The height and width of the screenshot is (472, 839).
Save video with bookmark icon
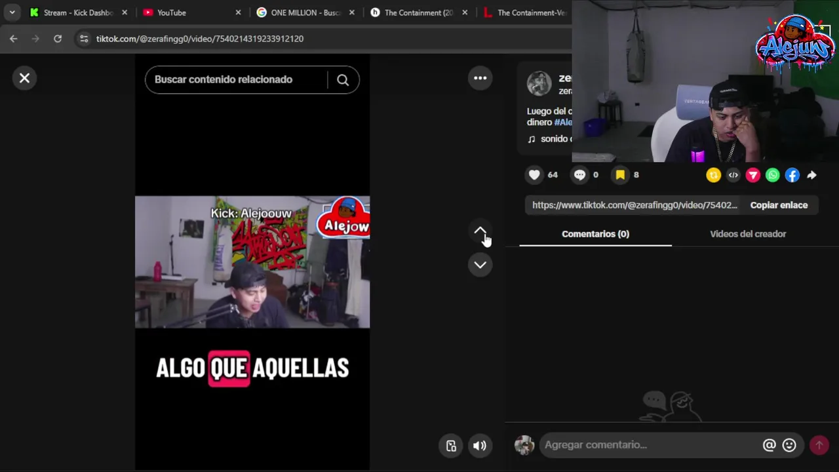(x=620, y=175)
